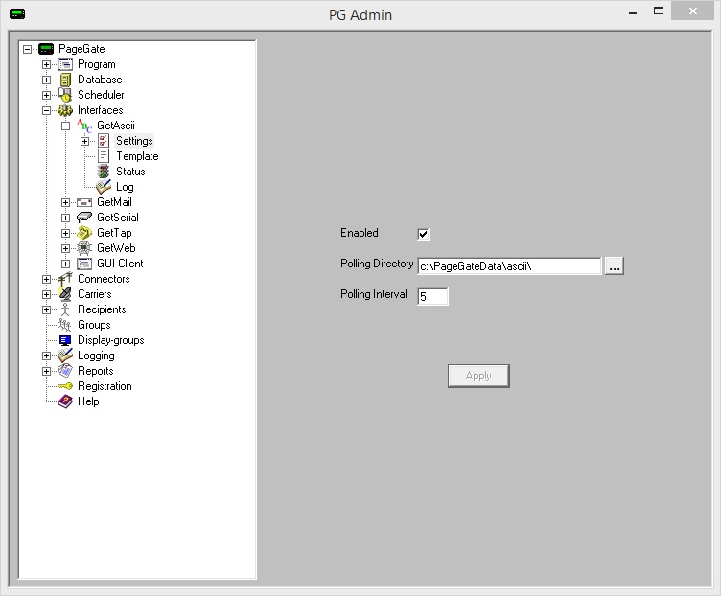Click the Display-groups monitor icon

(x=65, y=340)
